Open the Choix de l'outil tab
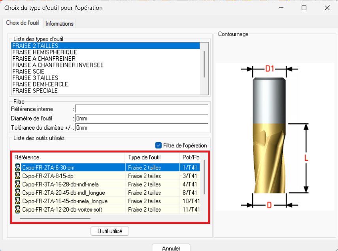 click(23, 23)
